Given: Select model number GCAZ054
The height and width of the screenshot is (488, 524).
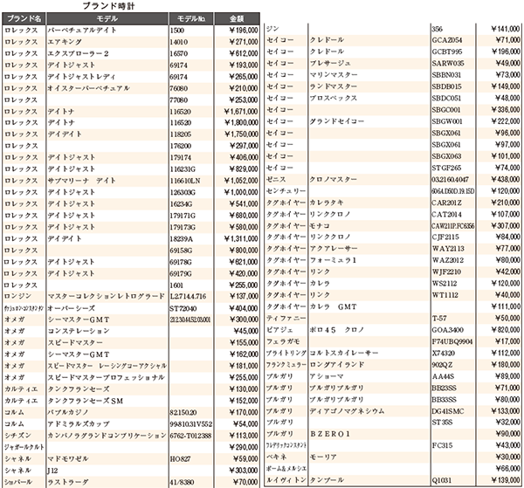Looking at the screenshot, I should [447, 40].
